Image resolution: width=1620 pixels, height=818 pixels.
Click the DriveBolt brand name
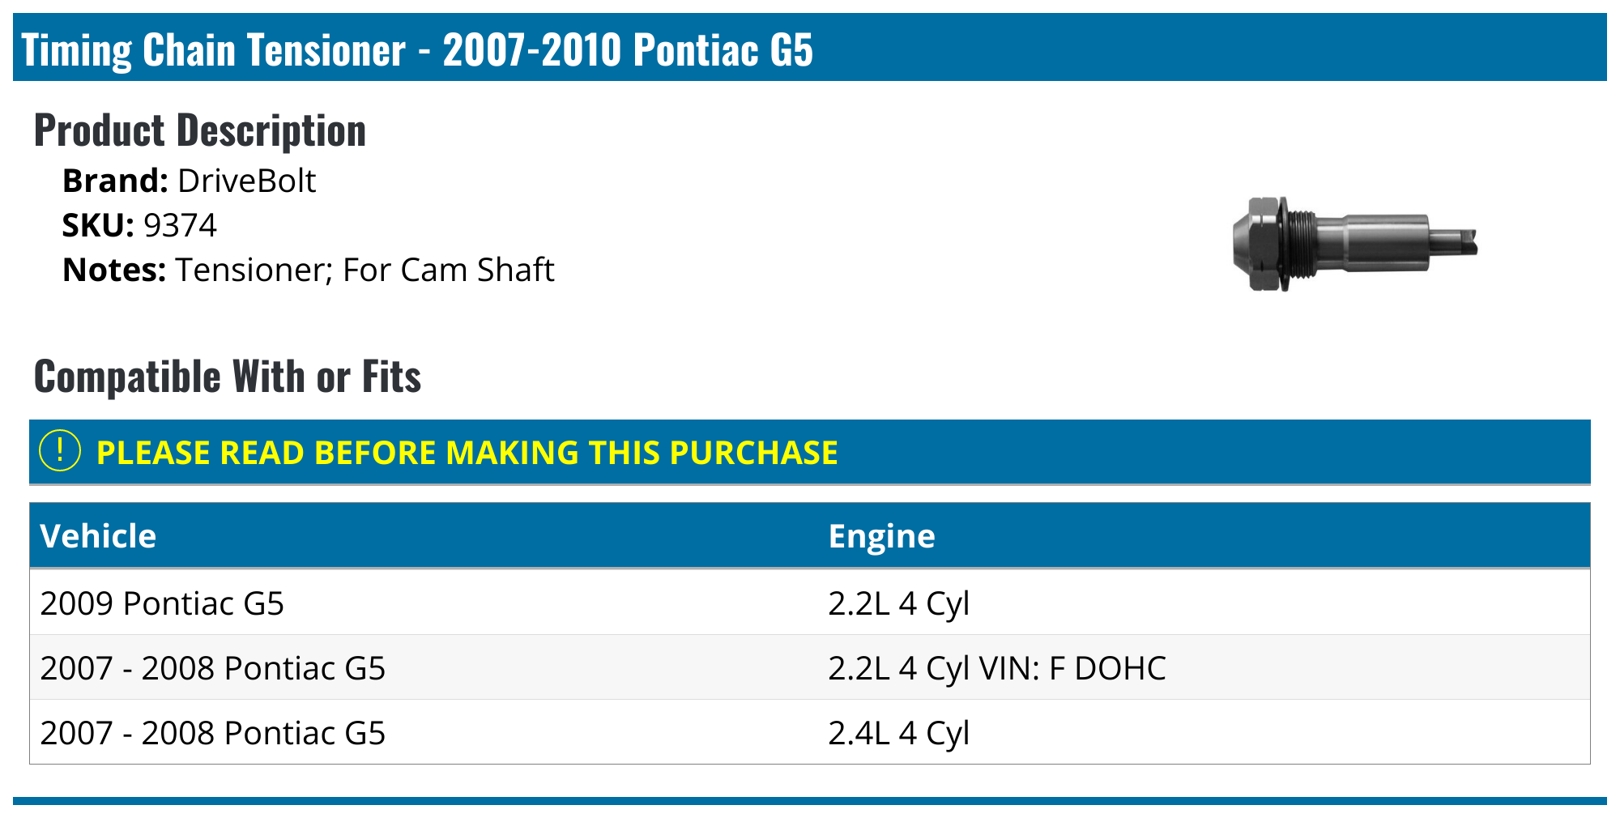pos(246,181)
